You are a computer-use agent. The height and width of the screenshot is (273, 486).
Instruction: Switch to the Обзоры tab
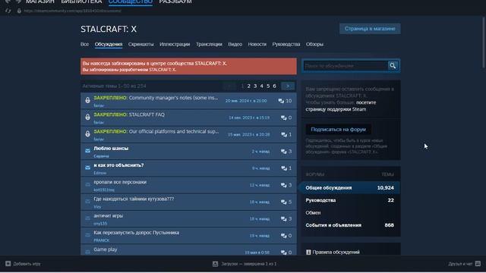[x=314, y=44]
